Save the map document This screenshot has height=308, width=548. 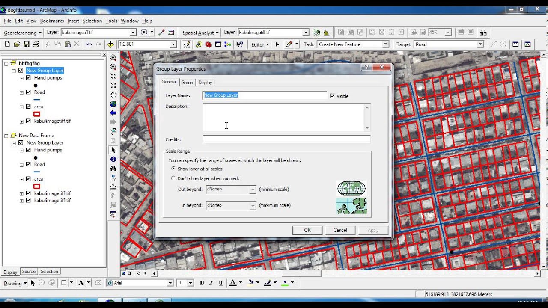coord(27,44)
